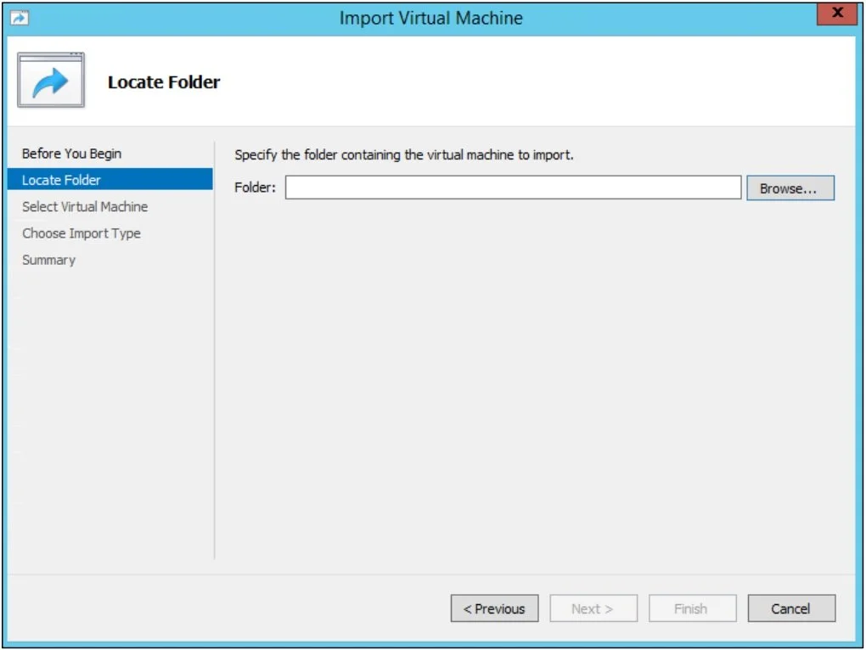Go to the Before You Begin step

72,154
